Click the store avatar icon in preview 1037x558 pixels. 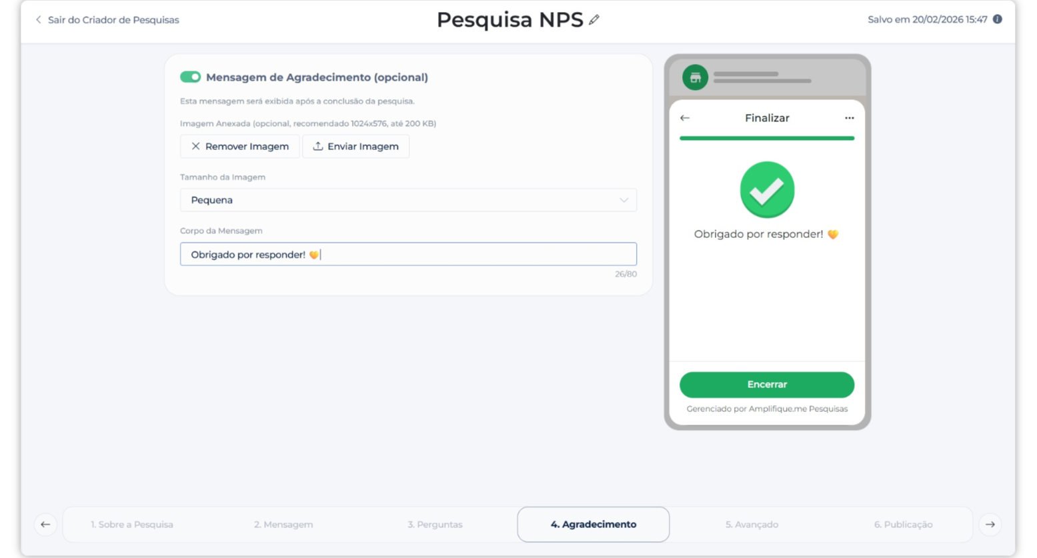pyautogui.click(x=695, y=77)
